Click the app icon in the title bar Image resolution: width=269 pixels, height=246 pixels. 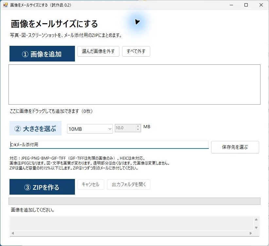point(6,5)
